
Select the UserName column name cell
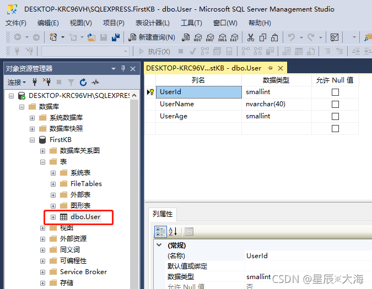198,104
